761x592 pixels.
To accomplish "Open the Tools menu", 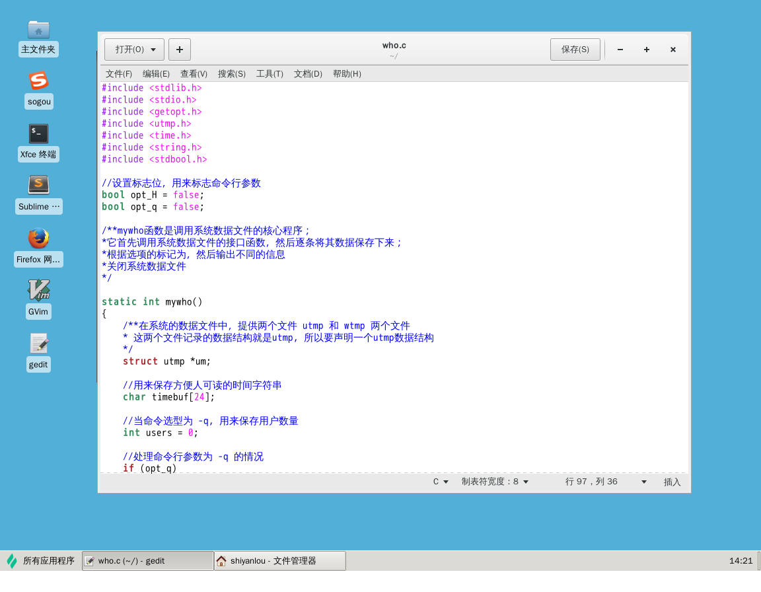I will (x=270, y=74).
